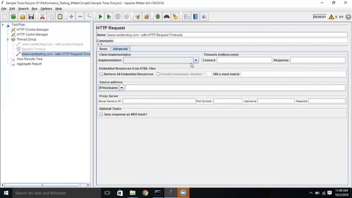Open Function Helper dialog icon
Viewport: 352px width, 198px height.
click(186, 16)
